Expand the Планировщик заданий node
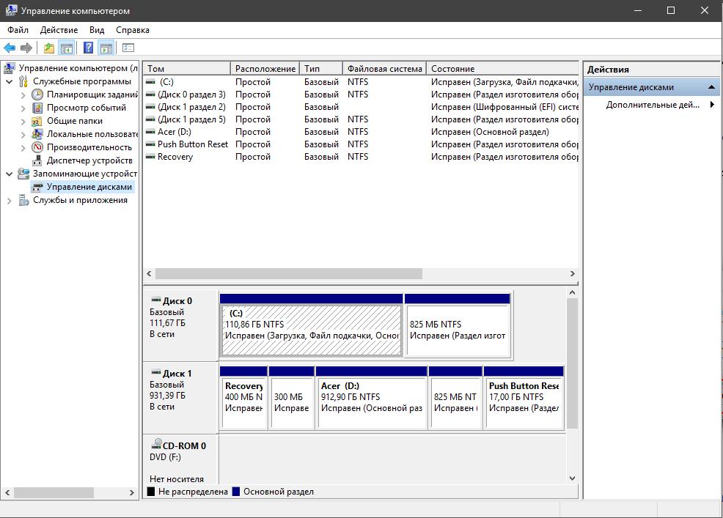 pyautogui.click(x=23, y=95)
